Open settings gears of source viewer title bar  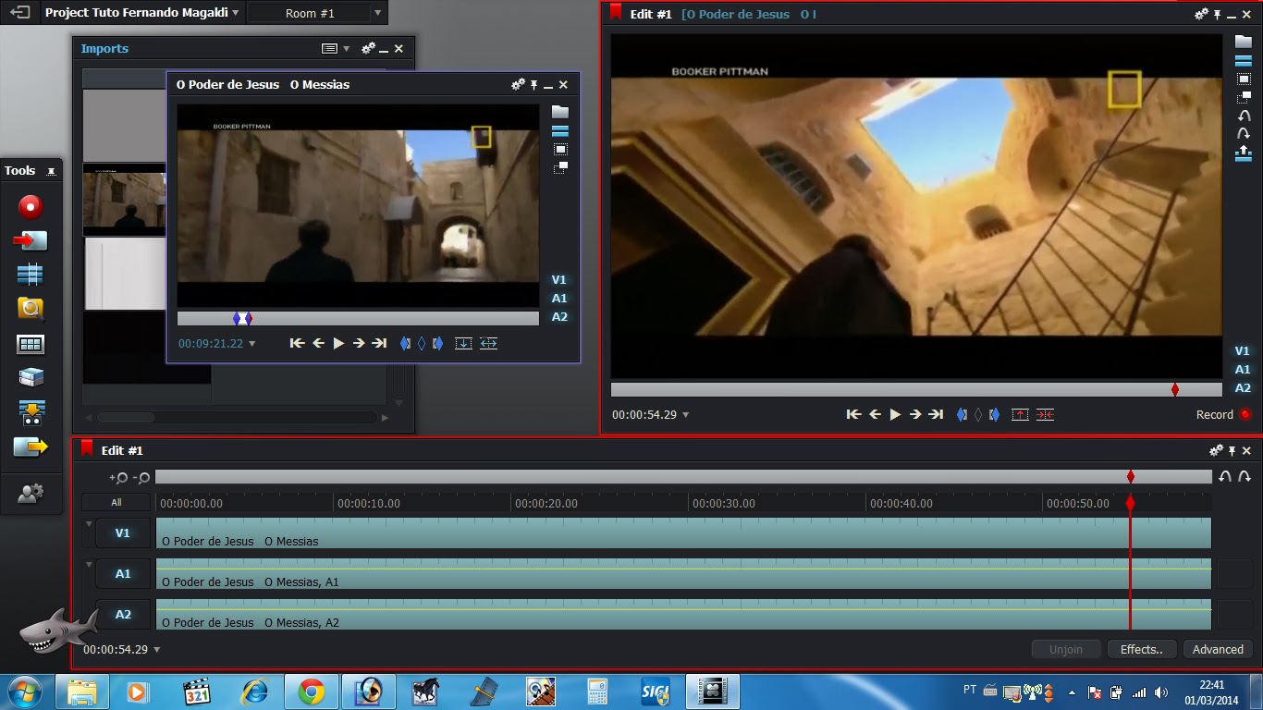tap(518, 84)
